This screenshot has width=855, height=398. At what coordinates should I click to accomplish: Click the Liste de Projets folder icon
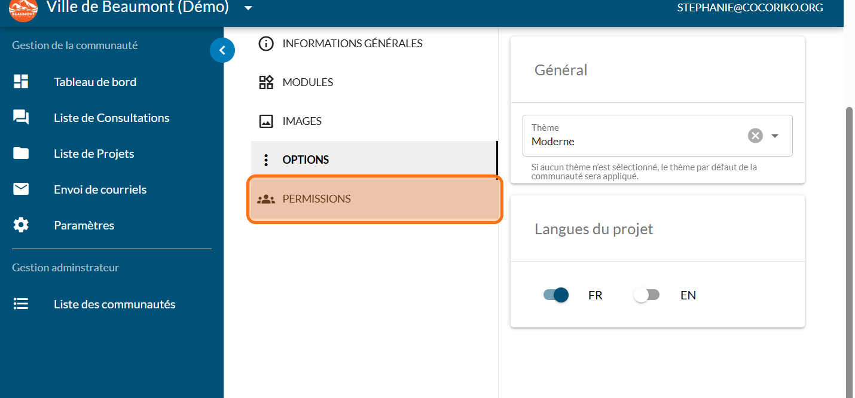[x=21, y=154]
